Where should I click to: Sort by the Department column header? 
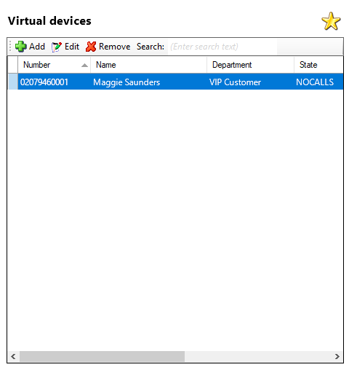pyautogui.click(x=250, y=65)
